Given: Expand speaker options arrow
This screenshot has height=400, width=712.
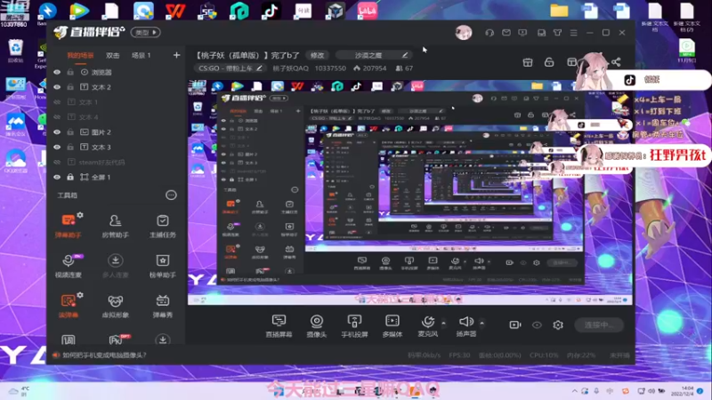Looking at the screenshot, I should tap(481, 323).
